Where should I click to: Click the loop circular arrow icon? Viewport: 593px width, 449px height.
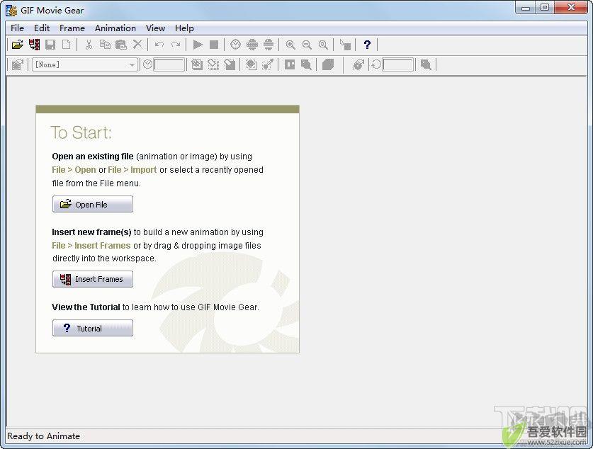[x=376, y=64]
